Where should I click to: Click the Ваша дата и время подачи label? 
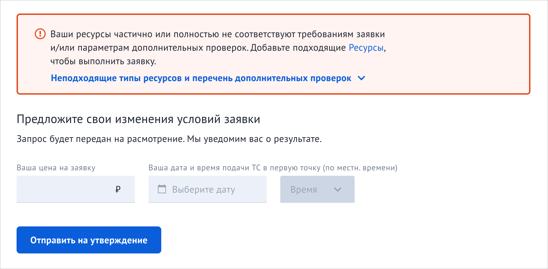pyautogui.click(x=273, y=168)
